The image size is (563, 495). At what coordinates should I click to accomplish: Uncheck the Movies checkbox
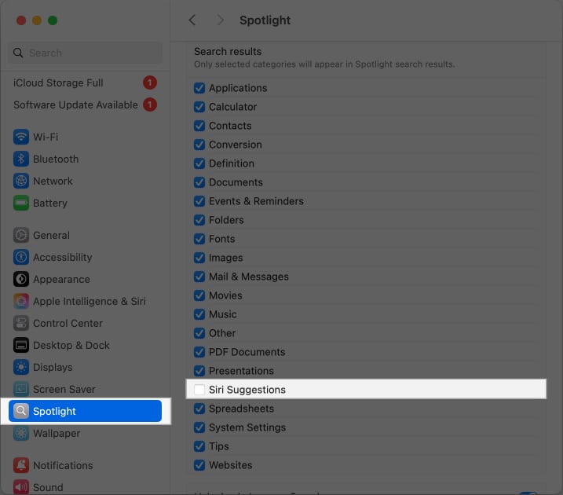click(199, 295)
